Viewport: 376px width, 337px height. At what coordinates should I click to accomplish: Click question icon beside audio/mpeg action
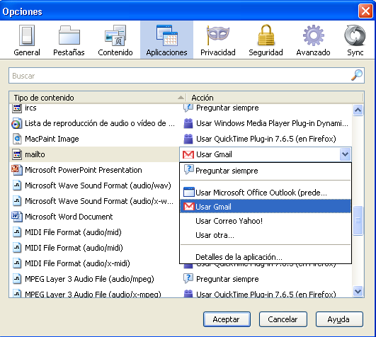pyautogui.click(x=188, y=278)
